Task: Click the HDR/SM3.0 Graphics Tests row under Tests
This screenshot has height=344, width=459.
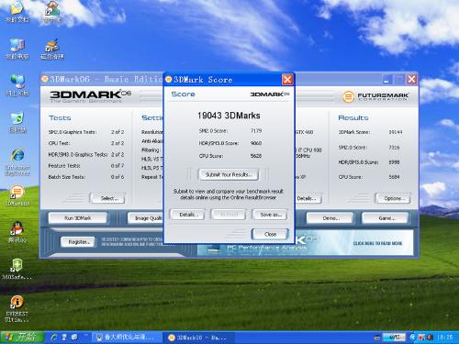Action: pos(86,155)
